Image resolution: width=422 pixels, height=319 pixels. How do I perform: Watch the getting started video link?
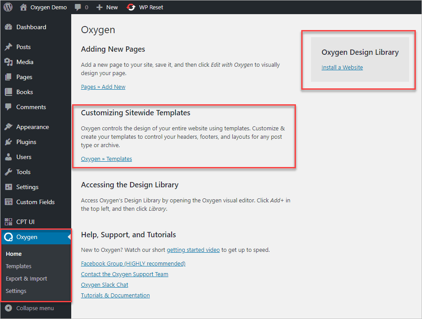[x=193, y=250]
